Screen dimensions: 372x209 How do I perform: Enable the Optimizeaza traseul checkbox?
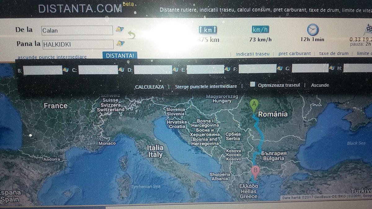[x=253, y=85]
